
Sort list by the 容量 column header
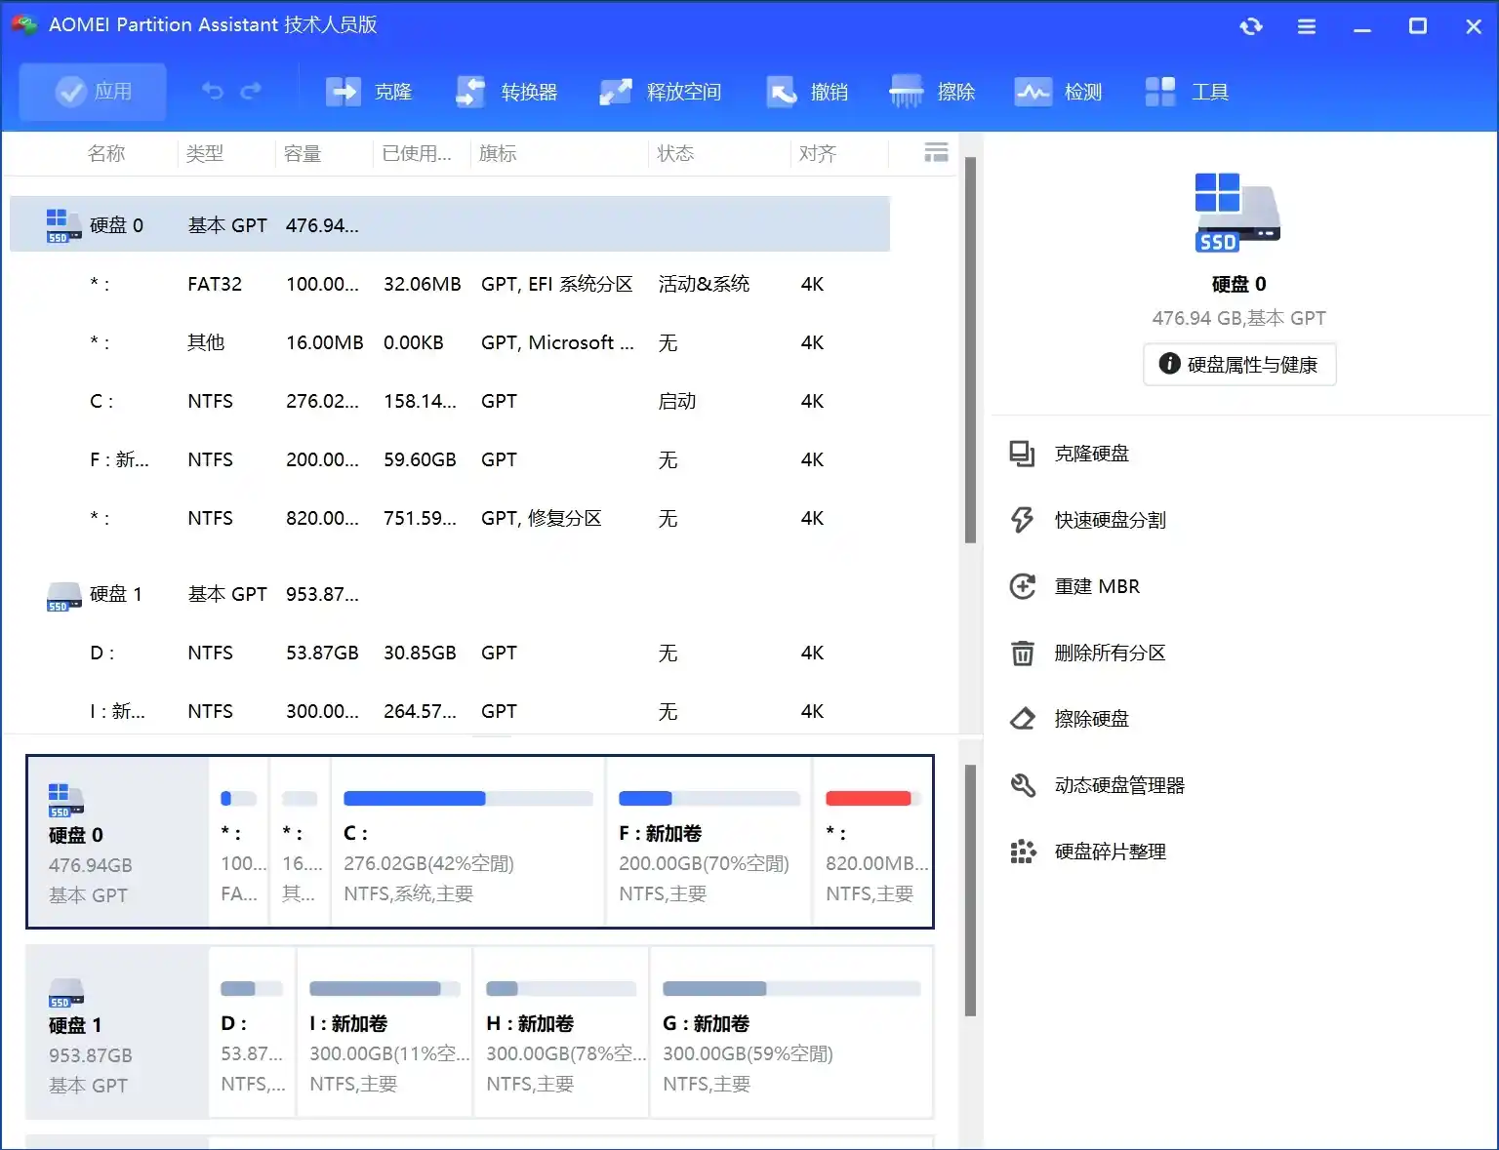303,152
